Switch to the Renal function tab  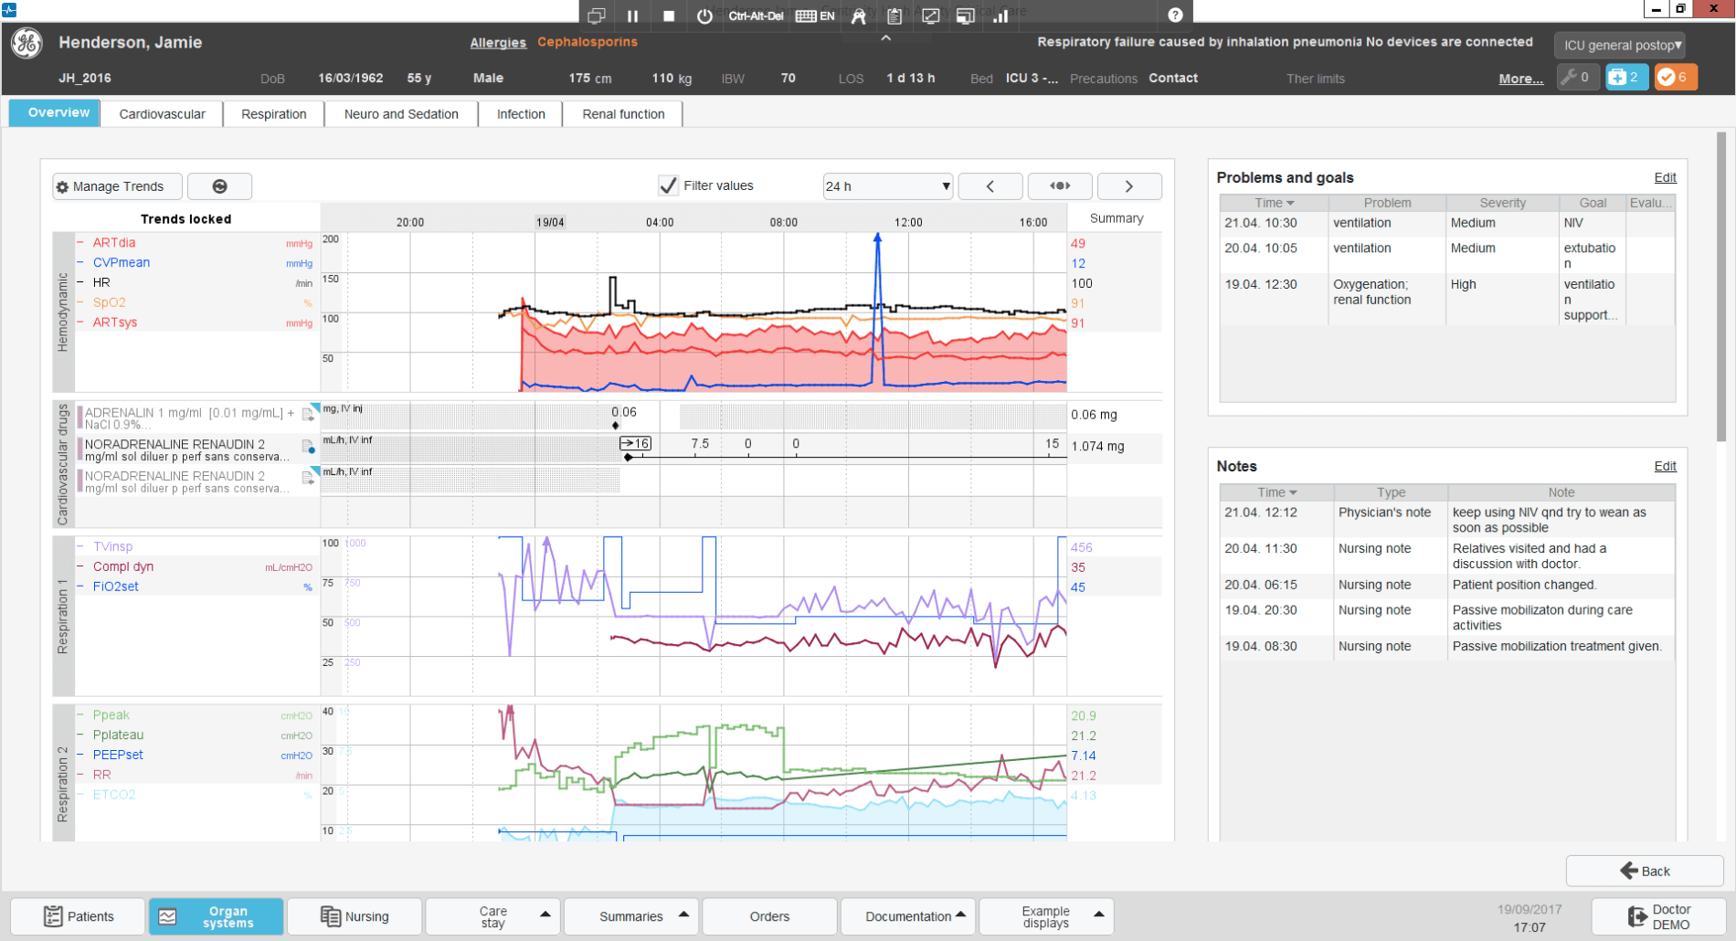(x=623, y=114)
